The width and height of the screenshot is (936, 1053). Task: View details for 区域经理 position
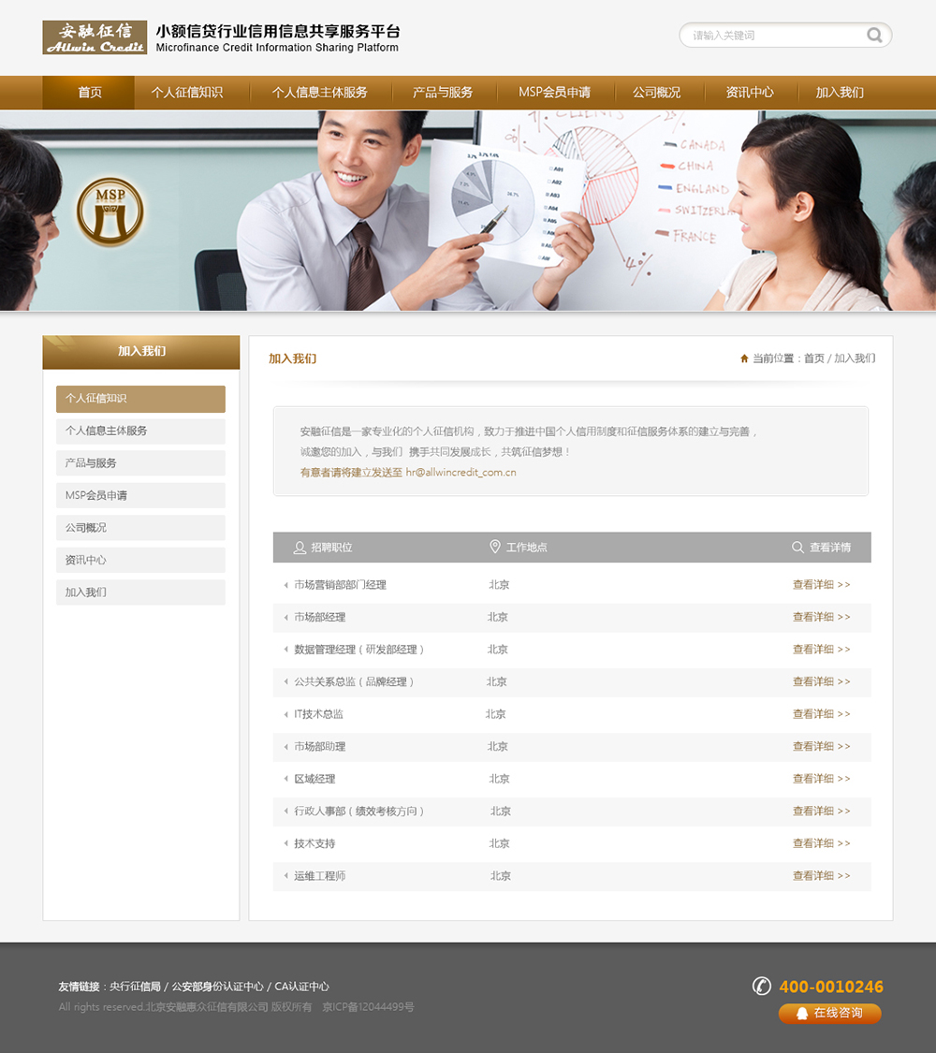(821, 779)
